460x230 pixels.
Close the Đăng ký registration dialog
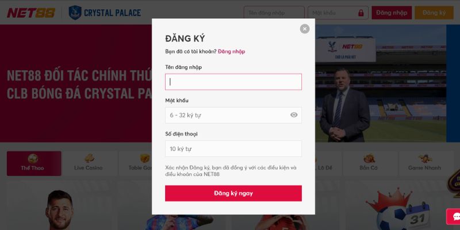305,29
